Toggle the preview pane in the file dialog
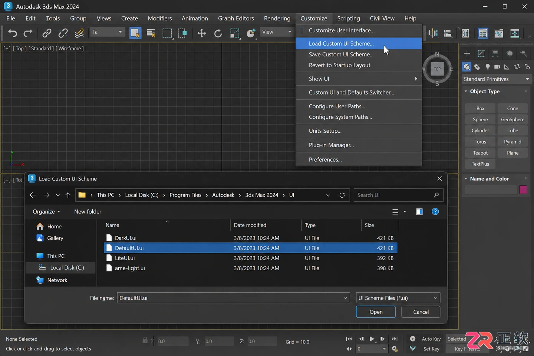Screen dimensions: 534x356 tap(419, 211)
